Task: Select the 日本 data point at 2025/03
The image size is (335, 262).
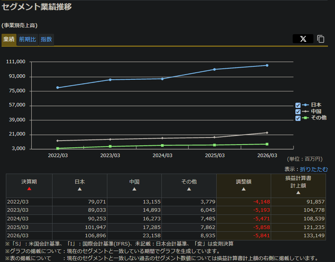Action: pos(214,70)
